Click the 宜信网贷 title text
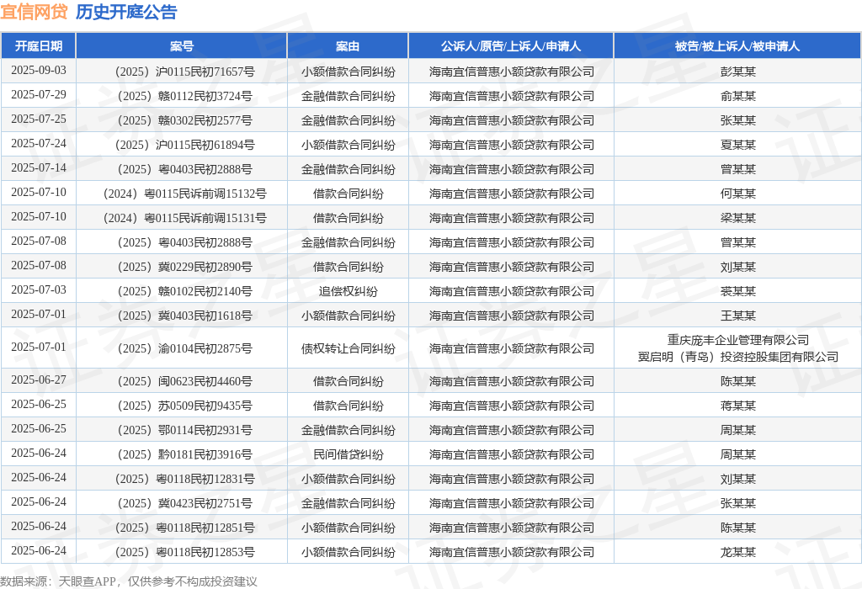862x589 pixels. tap(34, 12)
